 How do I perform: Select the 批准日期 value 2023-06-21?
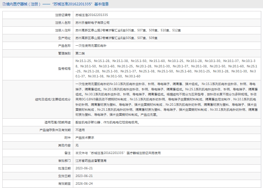point(84,168)
